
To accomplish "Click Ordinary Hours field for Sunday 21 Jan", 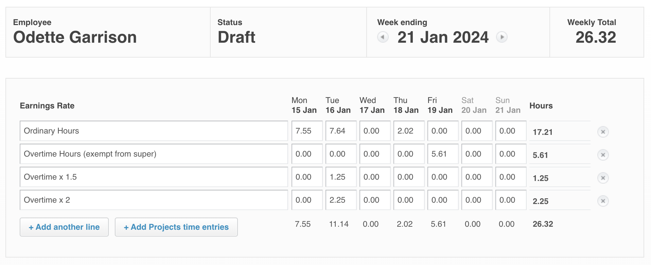I will tap(511, 131).
